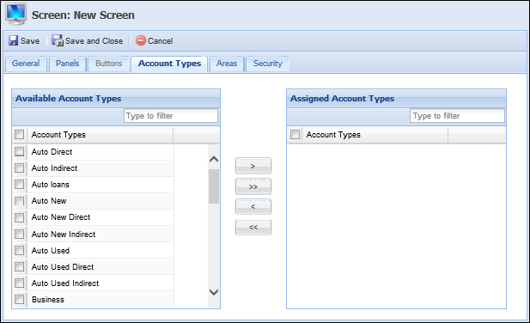Open the Panels tab

pos(68,64)
